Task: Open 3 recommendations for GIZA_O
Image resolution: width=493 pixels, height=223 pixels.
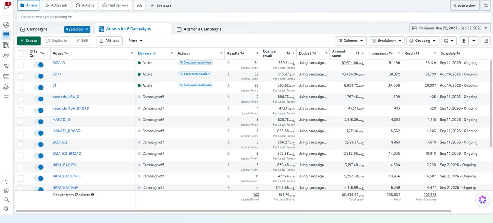Action: click(195, 62)
